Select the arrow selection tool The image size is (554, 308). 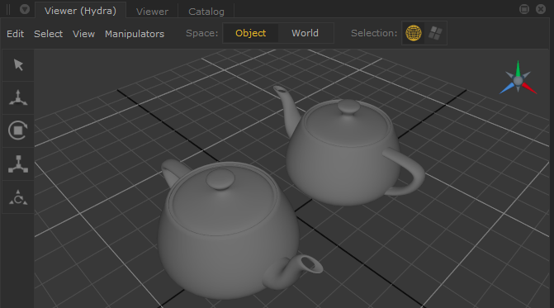(18, 65)
